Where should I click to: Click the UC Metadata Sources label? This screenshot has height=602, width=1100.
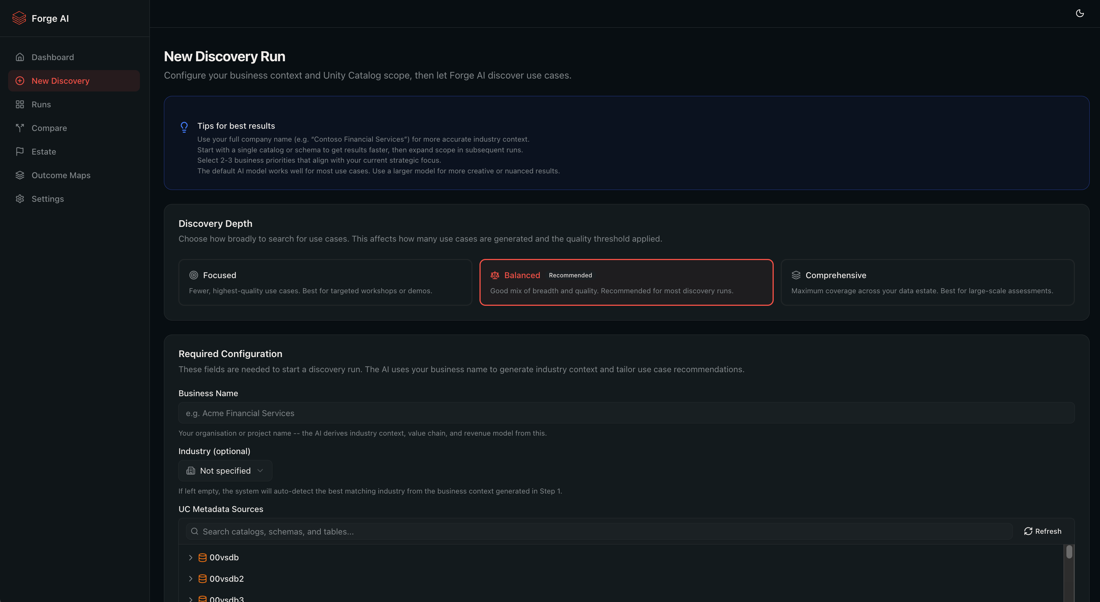[221, 509]
